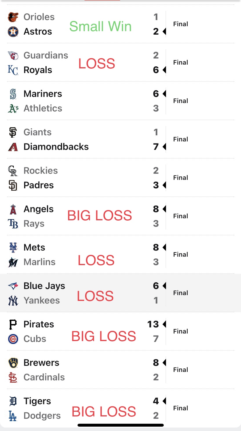Tap the Athletics score of 3
Viewport: 241px width, 431px height.
[x=156, y=108]
